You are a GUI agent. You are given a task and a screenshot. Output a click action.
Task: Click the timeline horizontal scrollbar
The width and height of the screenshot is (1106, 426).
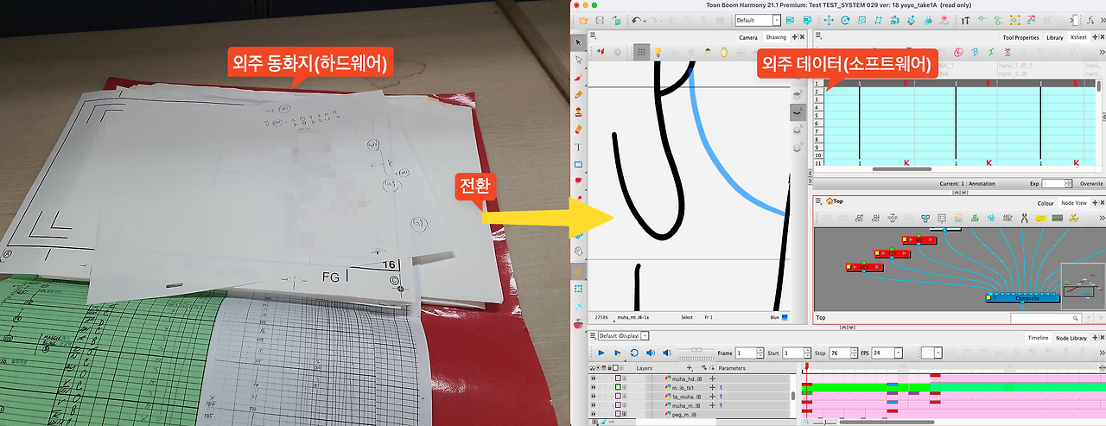pos(886,423)
